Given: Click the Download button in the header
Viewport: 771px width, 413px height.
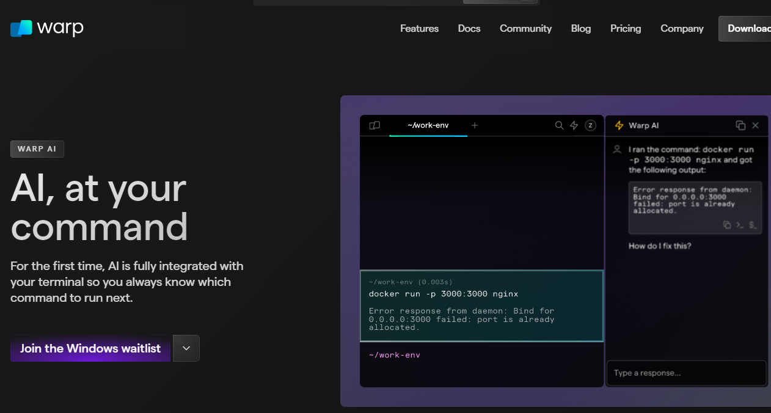Looking at the screenshot, I should pyautogui.click(x=745, y=29).
